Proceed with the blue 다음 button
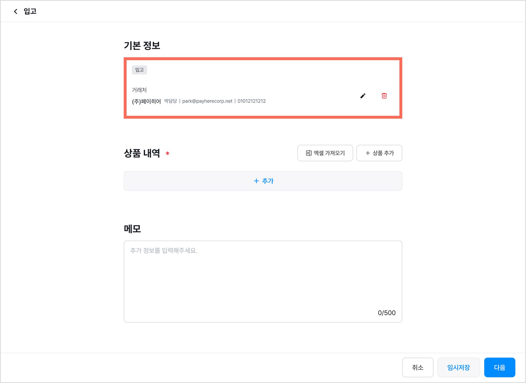The image size is (526, 383). pyautogui.click(x=500, y=367)
